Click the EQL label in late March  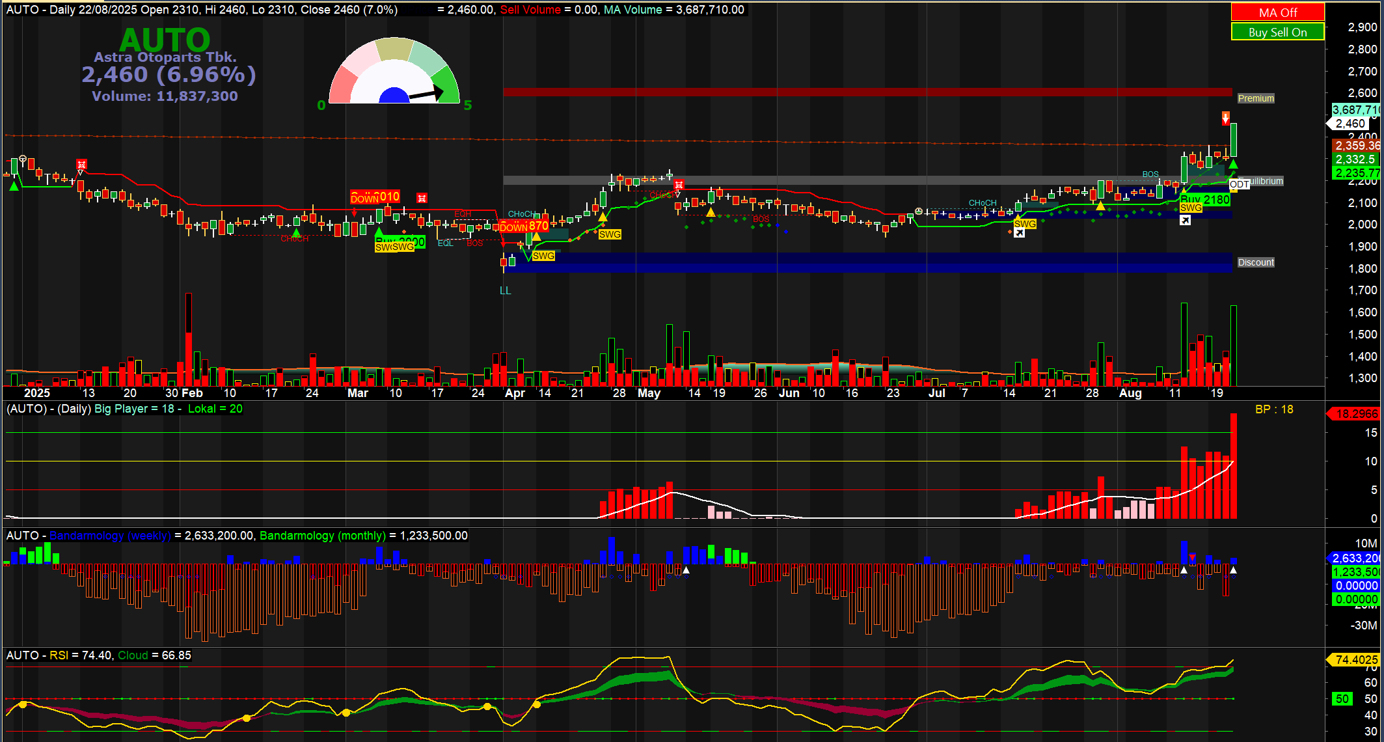pyautogui.click(x=446, y=243)
